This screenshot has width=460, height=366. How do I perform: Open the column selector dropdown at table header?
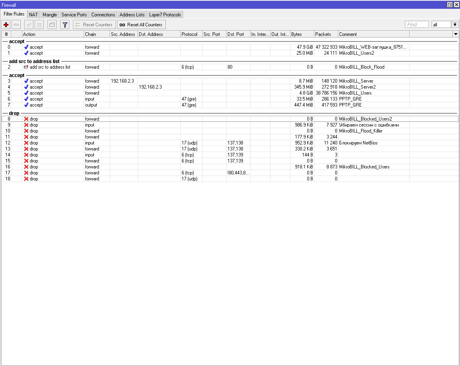(x=456, y=34)
